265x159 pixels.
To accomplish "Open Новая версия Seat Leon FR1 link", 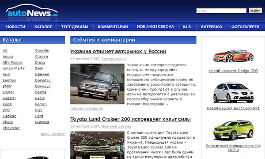I will click(233, 108).
